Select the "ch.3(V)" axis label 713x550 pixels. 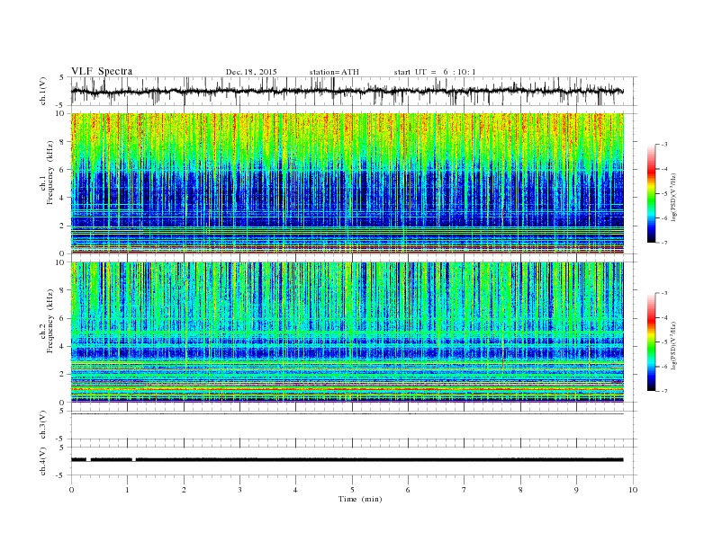[43, 425]
